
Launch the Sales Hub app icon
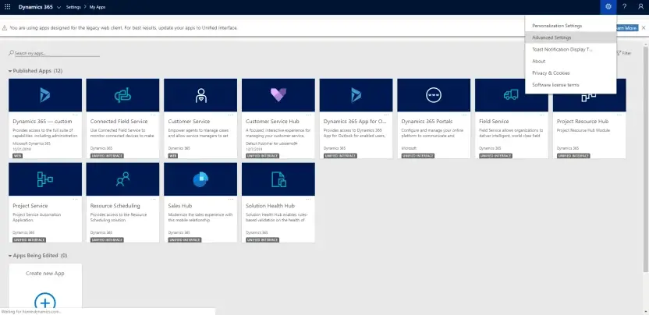(x=200, y=179)
